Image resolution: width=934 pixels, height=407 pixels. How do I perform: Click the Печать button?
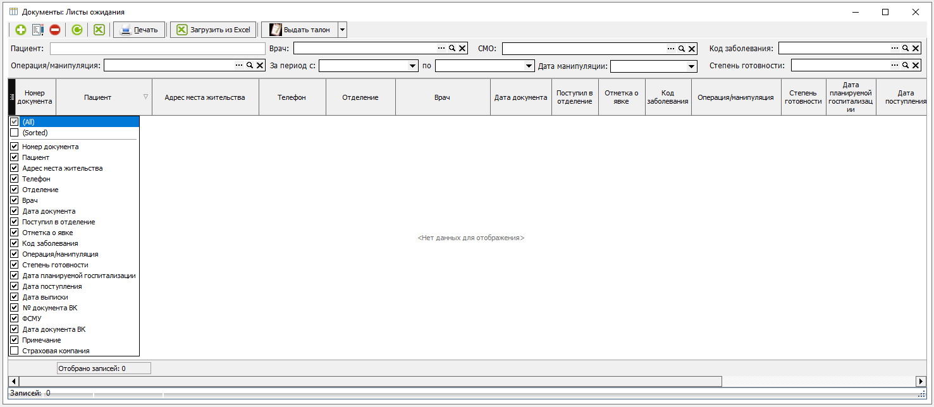[x=139, y=30]
